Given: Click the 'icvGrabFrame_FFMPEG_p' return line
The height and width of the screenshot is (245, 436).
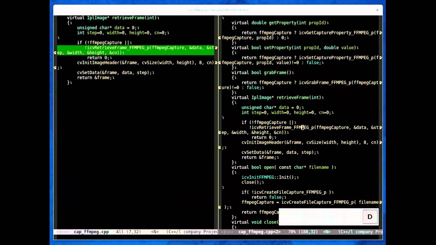Looking at the screenshot, I should click(310, 82).
